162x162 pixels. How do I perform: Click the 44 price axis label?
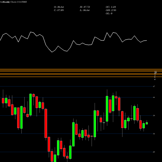(x=154, y=97)
